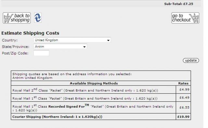Click the £6.49 rate cell
This screenshot has width=208, height=128.
(183, 98)
